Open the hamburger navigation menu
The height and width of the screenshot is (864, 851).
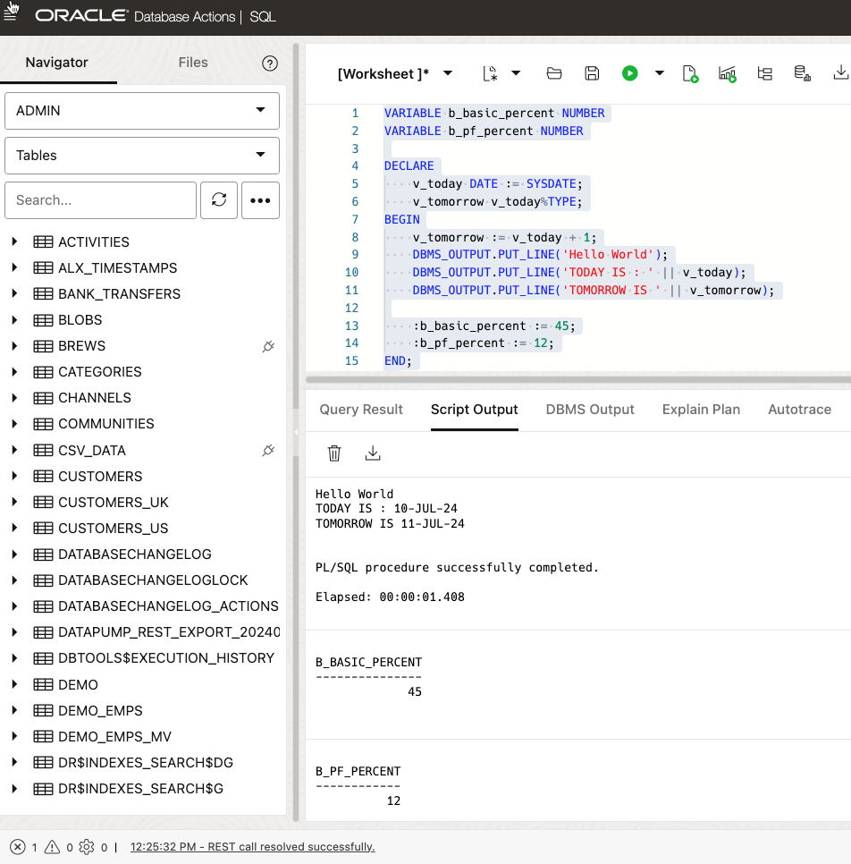click(x=10, y=14)
